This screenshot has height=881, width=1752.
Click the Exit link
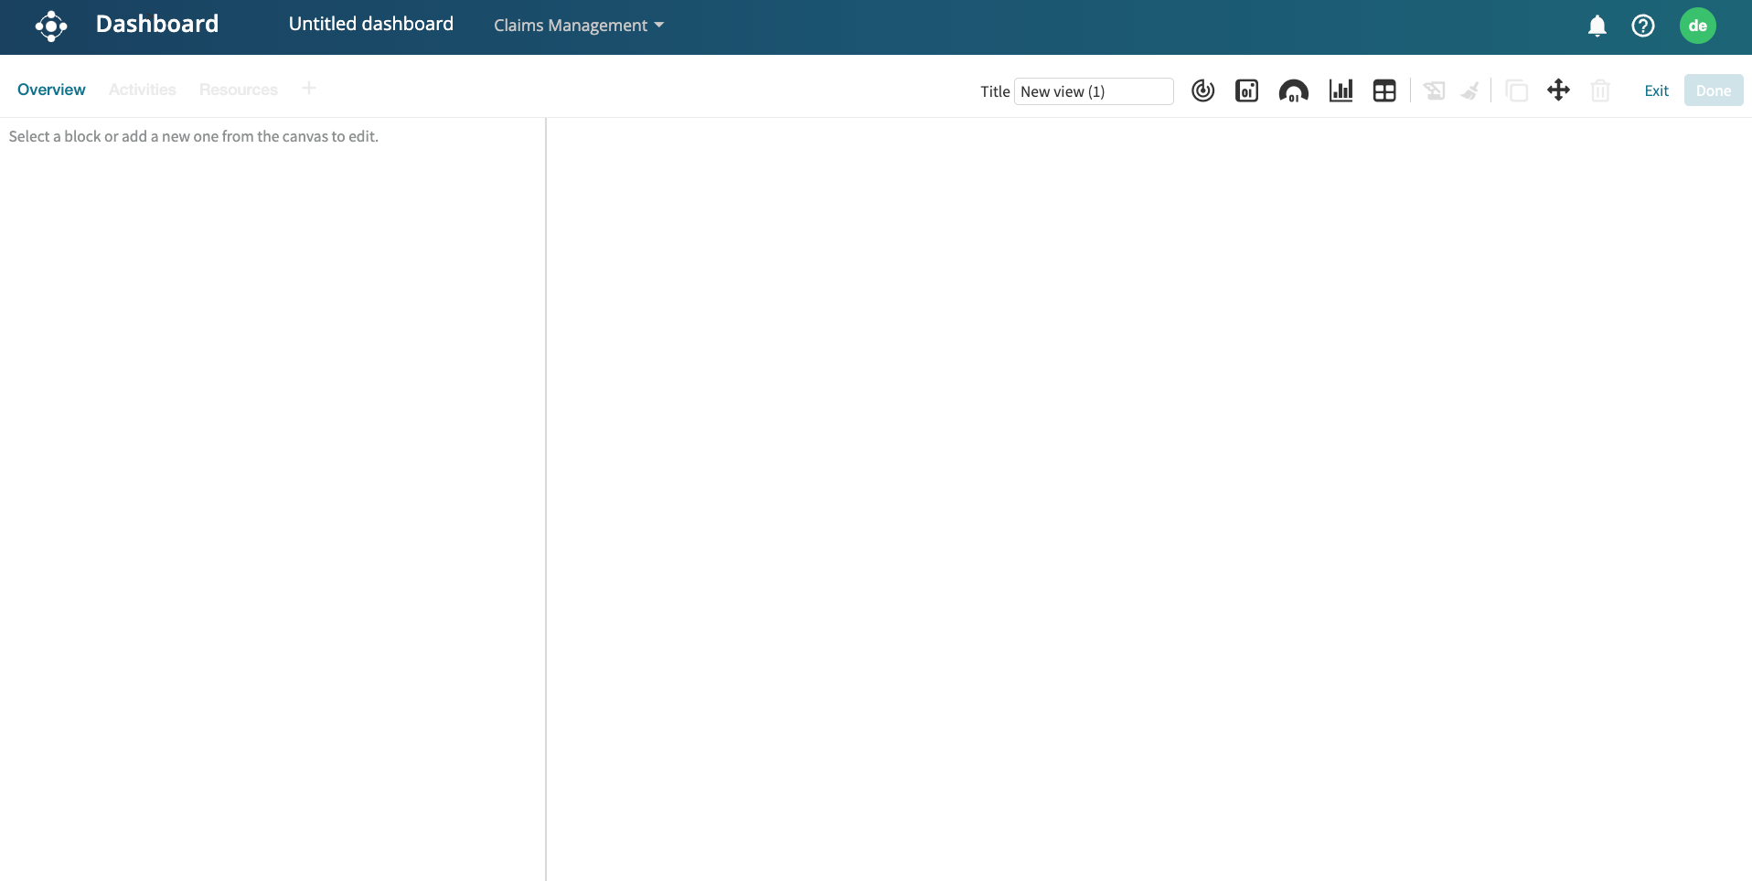click(x=1656, y=90)
